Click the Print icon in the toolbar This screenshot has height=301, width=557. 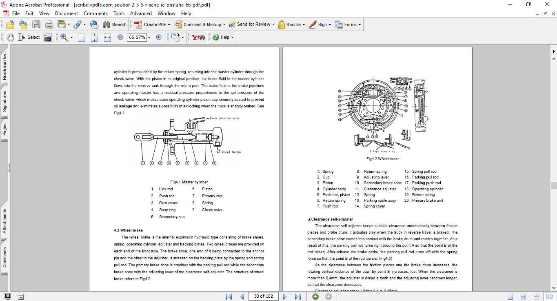[49, 25]
